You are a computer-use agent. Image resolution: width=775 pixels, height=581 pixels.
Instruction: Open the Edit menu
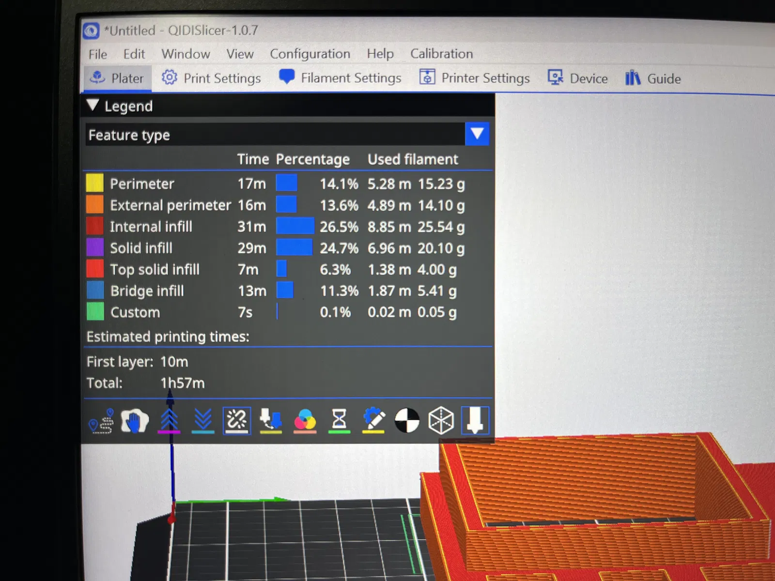[x=134, y=54]
